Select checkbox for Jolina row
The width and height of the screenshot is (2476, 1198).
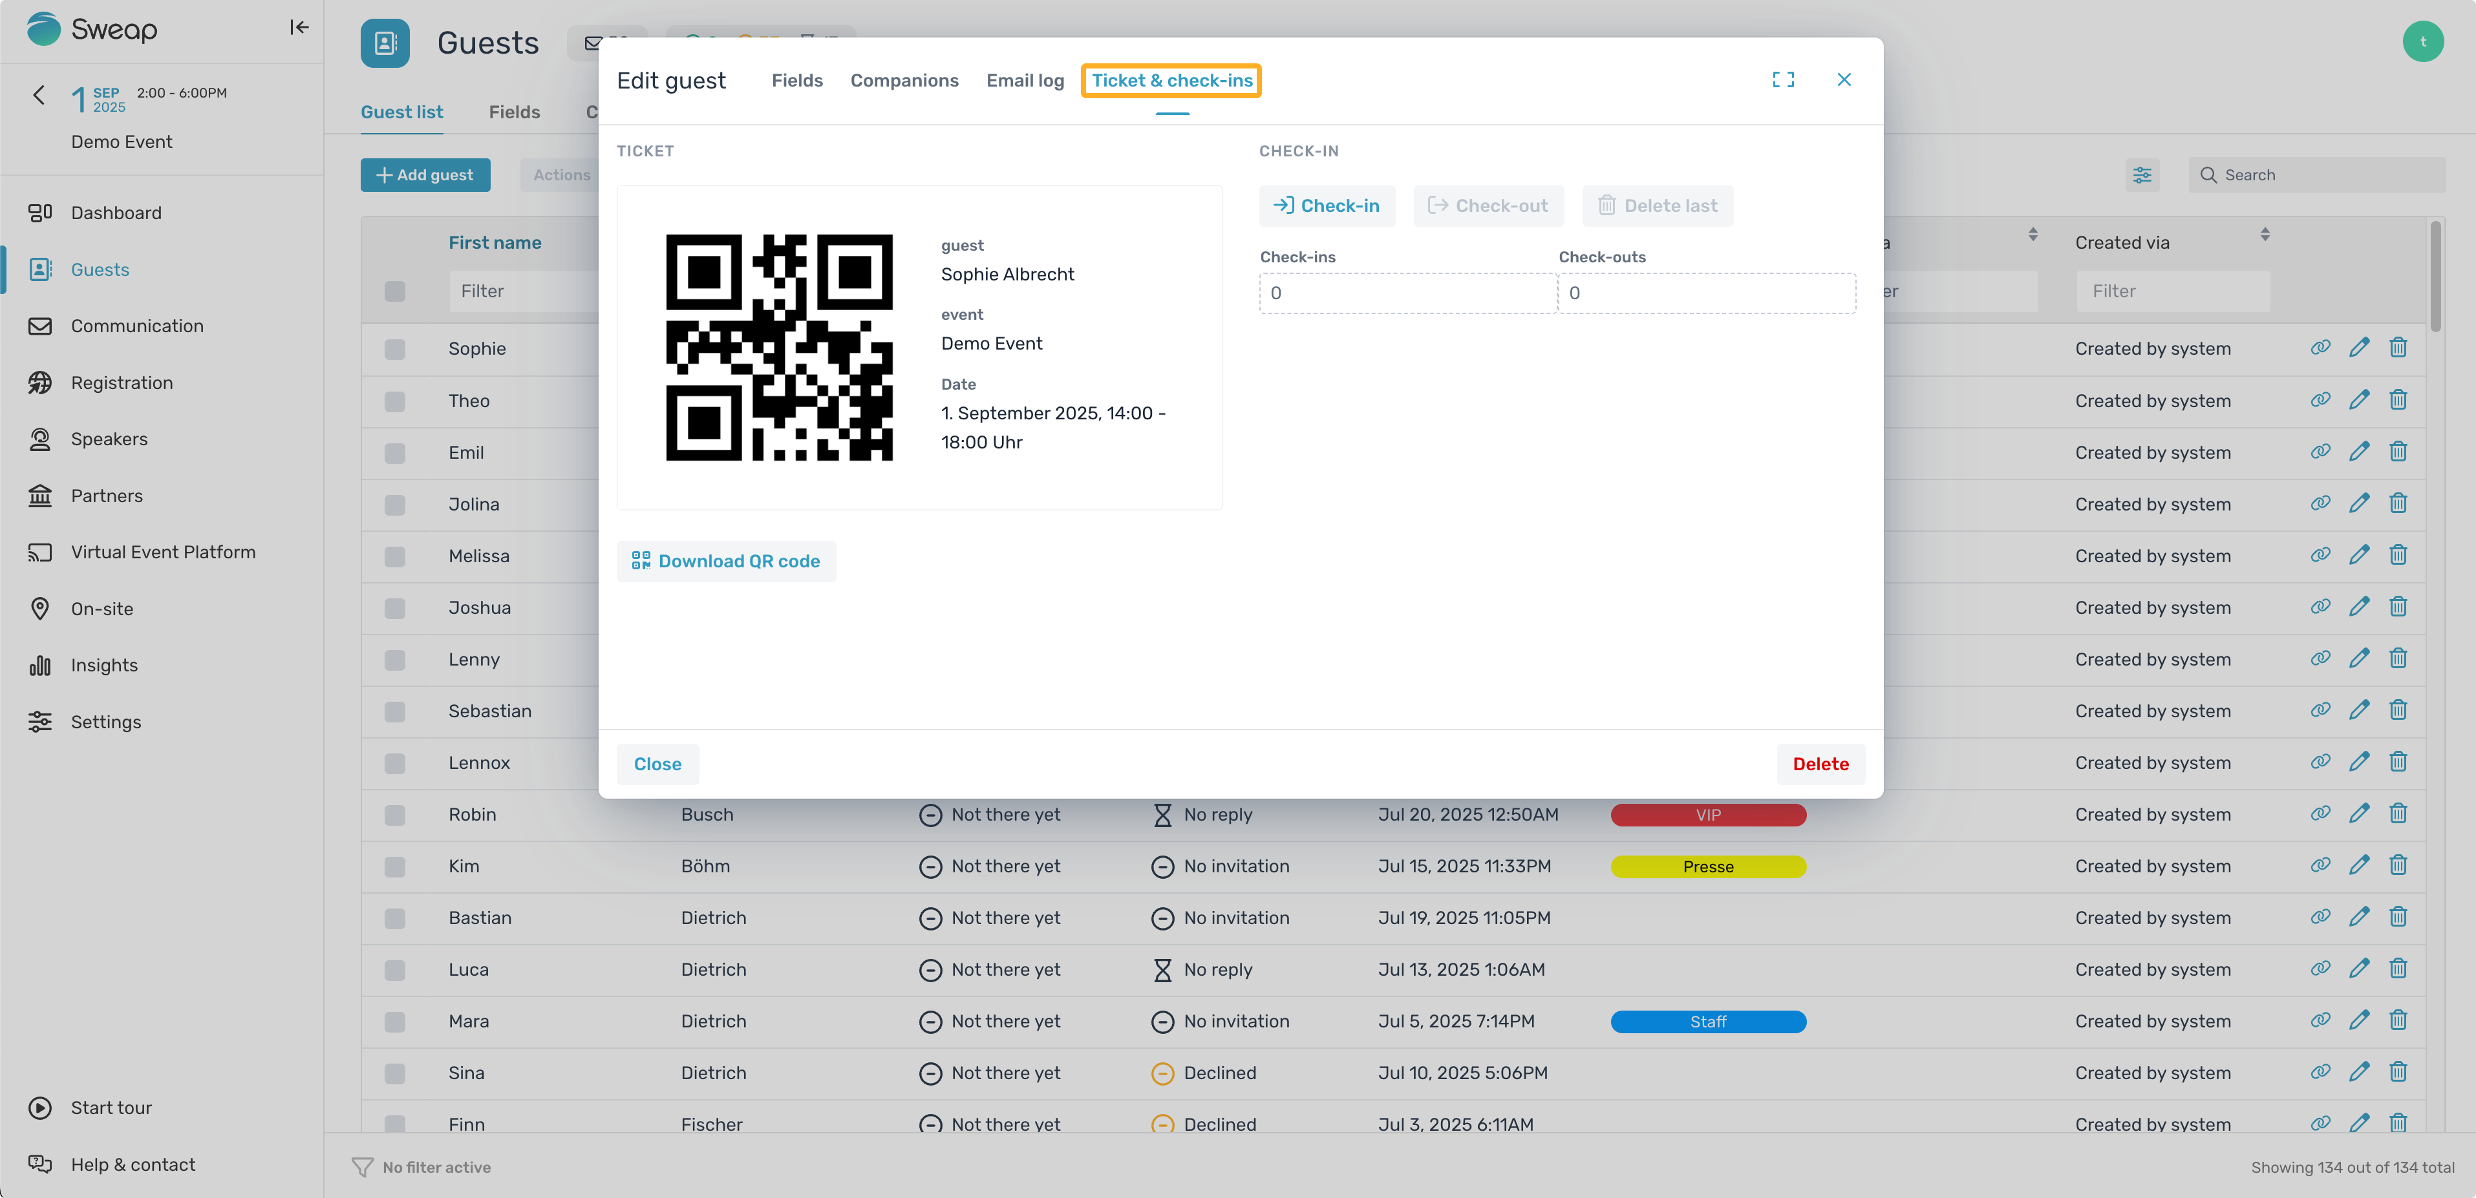tap(394, 505)
